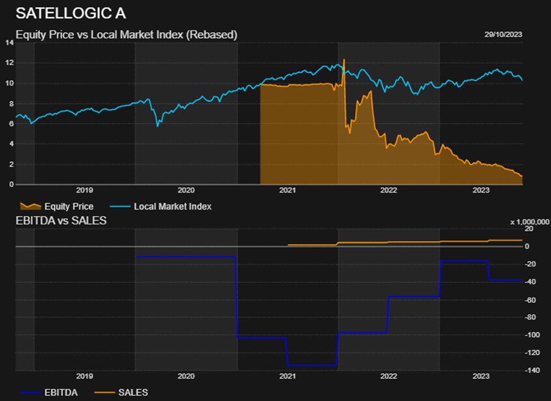Click the SATELLOGIC A chart title
Viewport: 551px width, 401px height.
click(x=71, y=14)
